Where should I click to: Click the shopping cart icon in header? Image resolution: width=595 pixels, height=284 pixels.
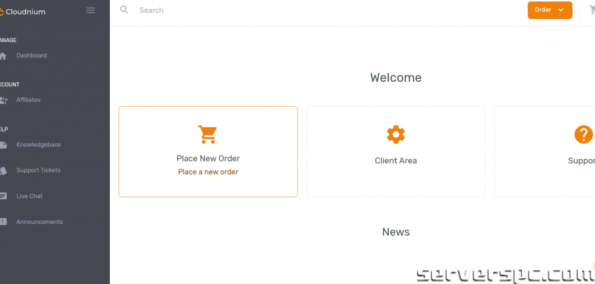coord(592,10)
